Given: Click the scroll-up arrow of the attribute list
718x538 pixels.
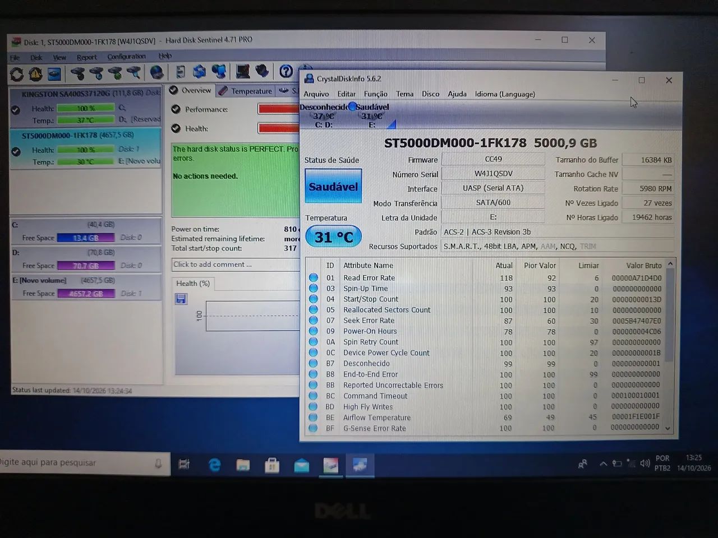Looking at the screenshot, I should coord(670,264).
